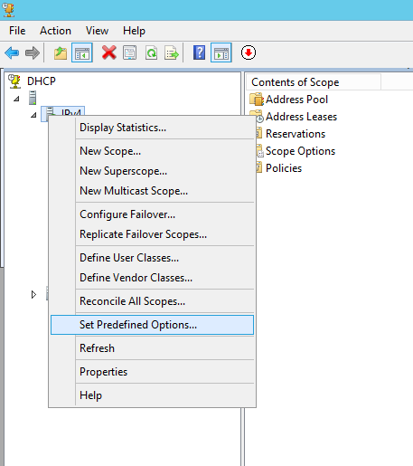Select Define Vendor Classes... entry

[x=153, y=278]
